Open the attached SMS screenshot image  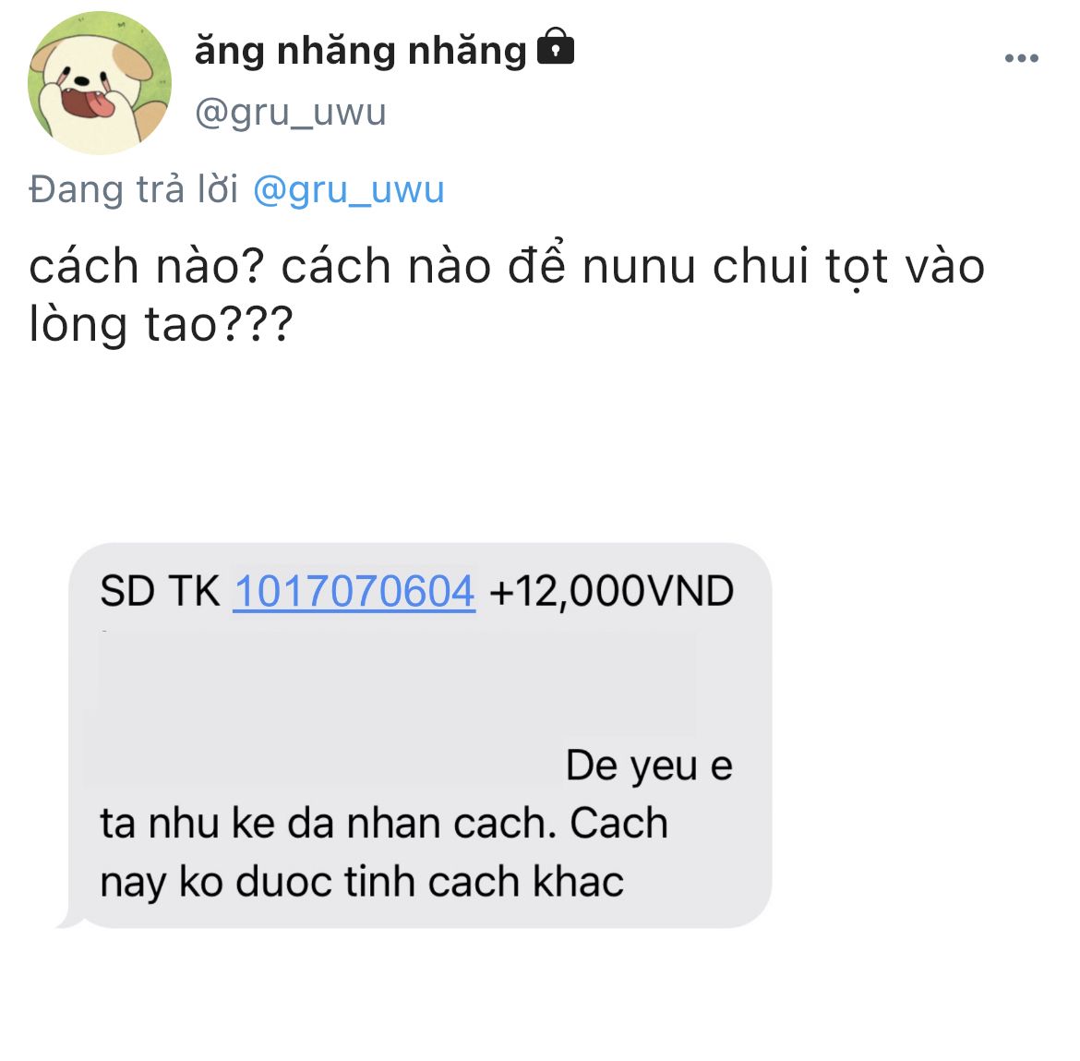pyautogui.click(x=414, y=736)
